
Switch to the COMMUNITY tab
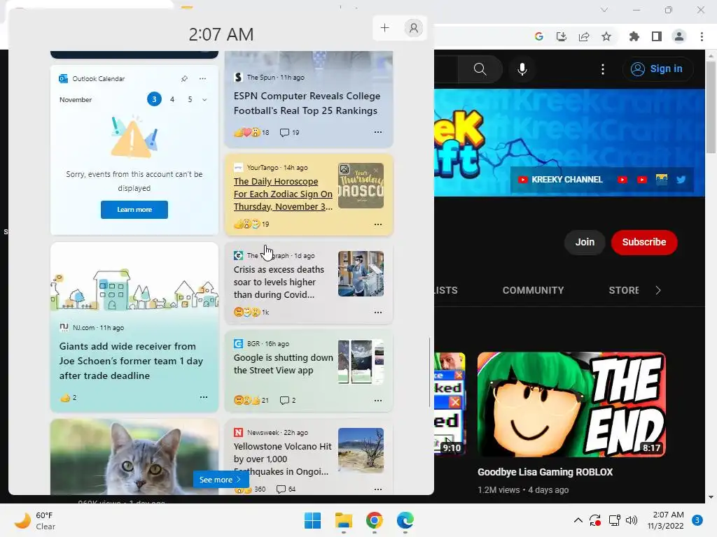click(x=533, y=290)
